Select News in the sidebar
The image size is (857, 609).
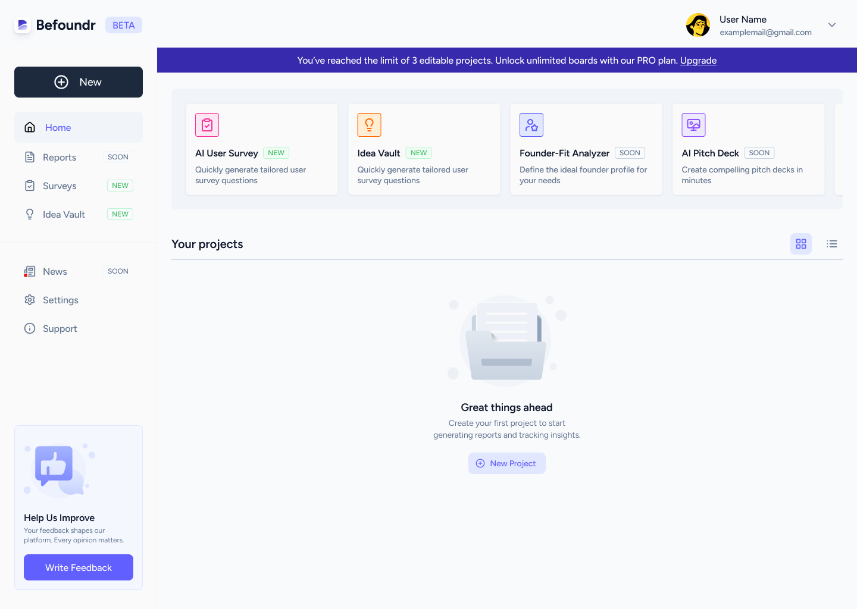click(x=56, y=271)
